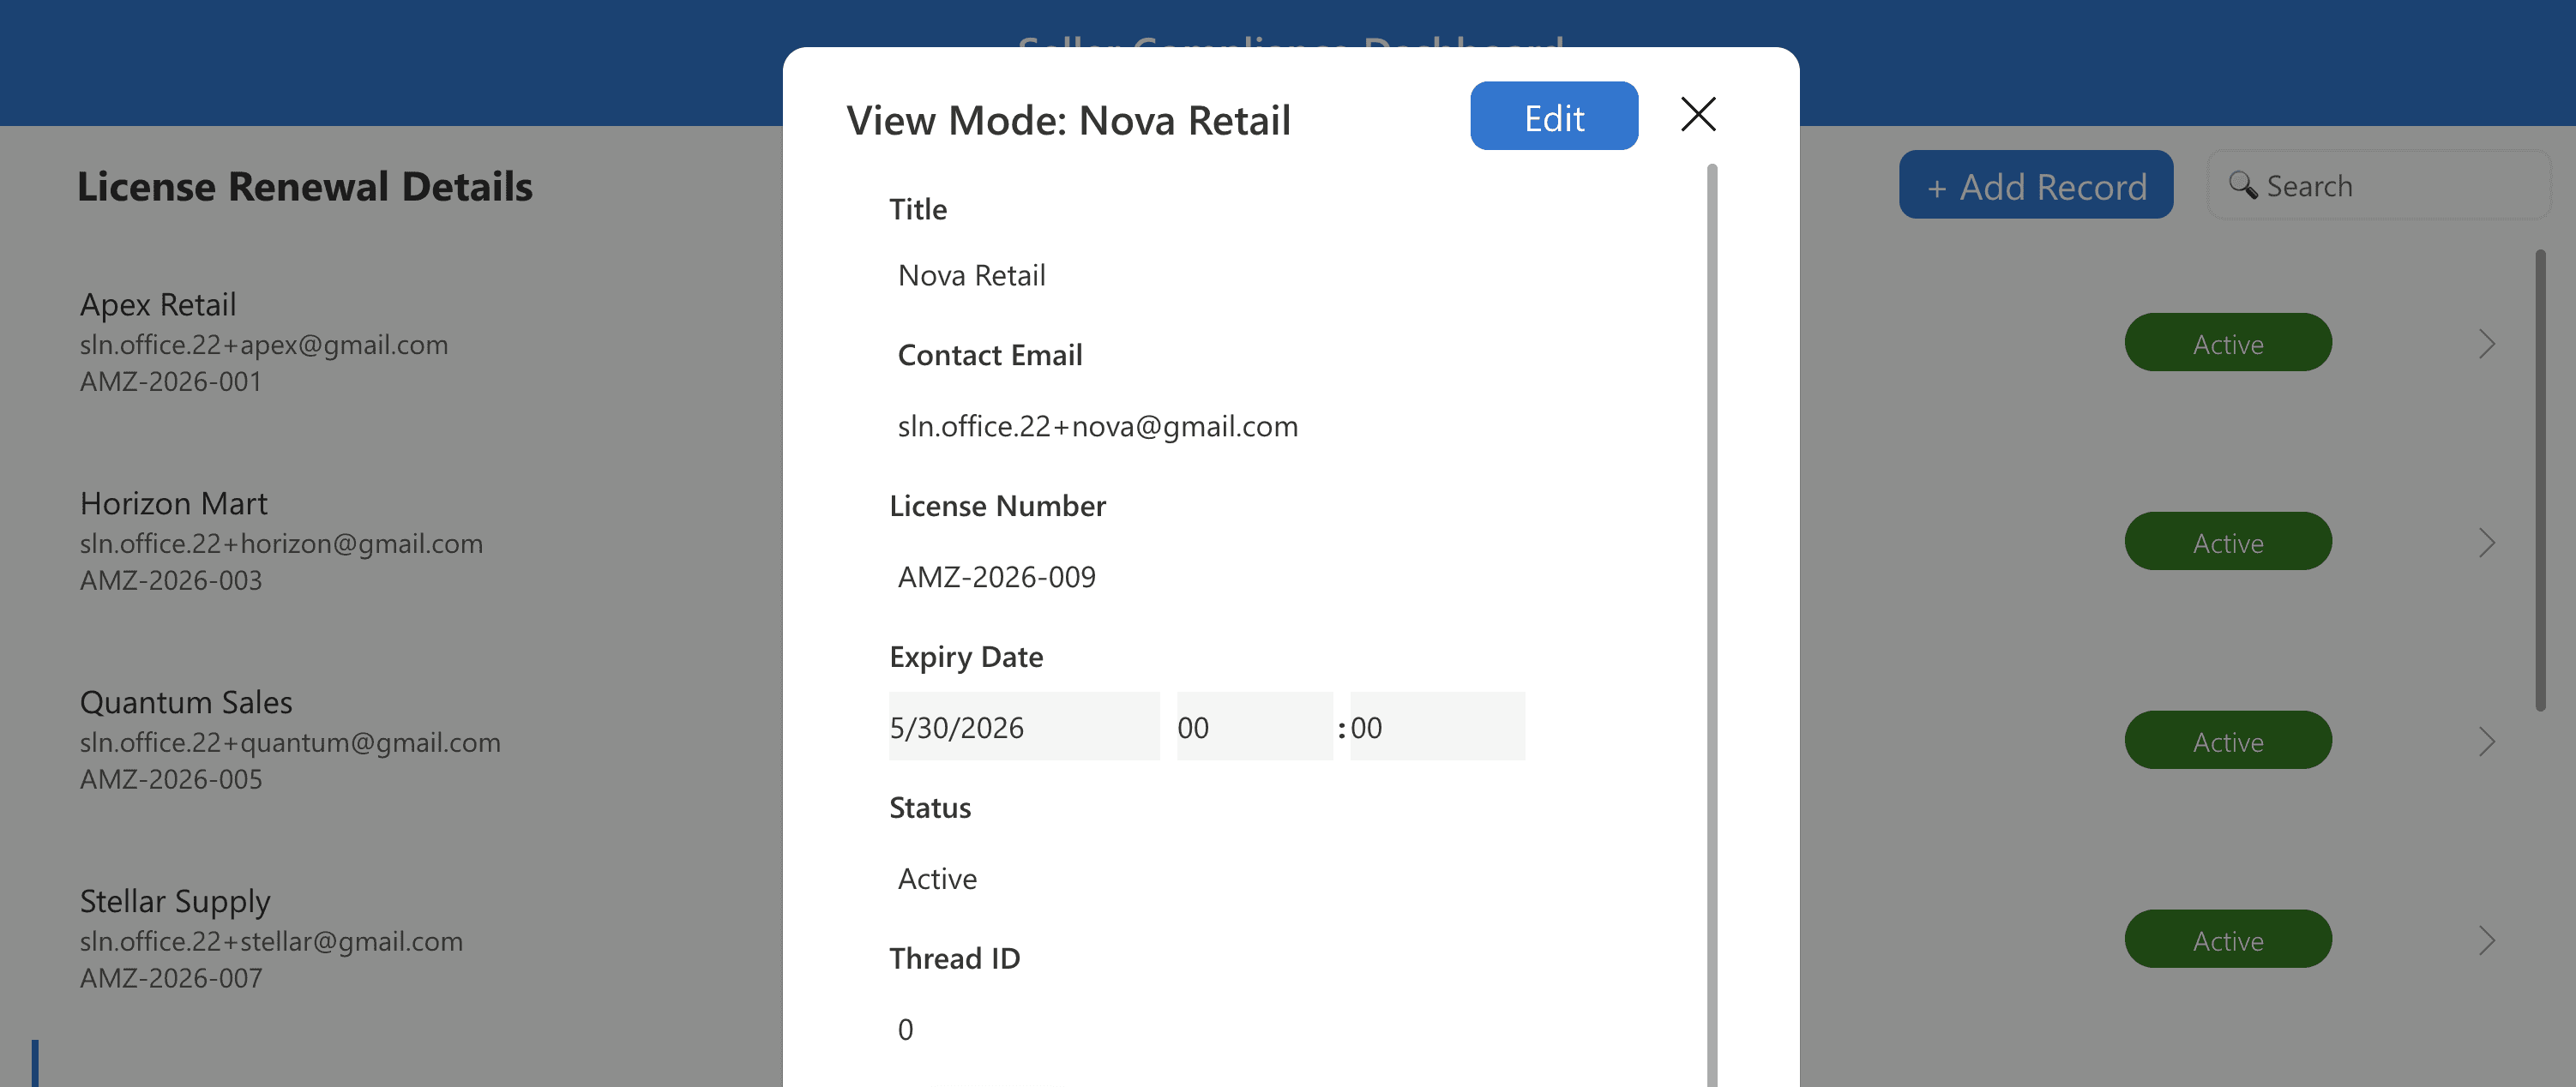
Task: Click the Expiry Date field 5/30/2026
Action: point(1023,727)
